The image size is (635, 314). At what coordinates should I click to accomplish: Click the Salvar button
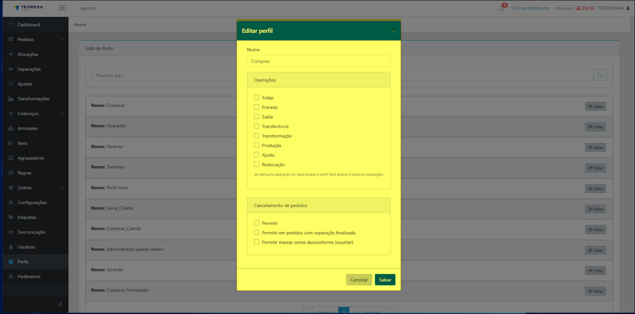[385, 280]
